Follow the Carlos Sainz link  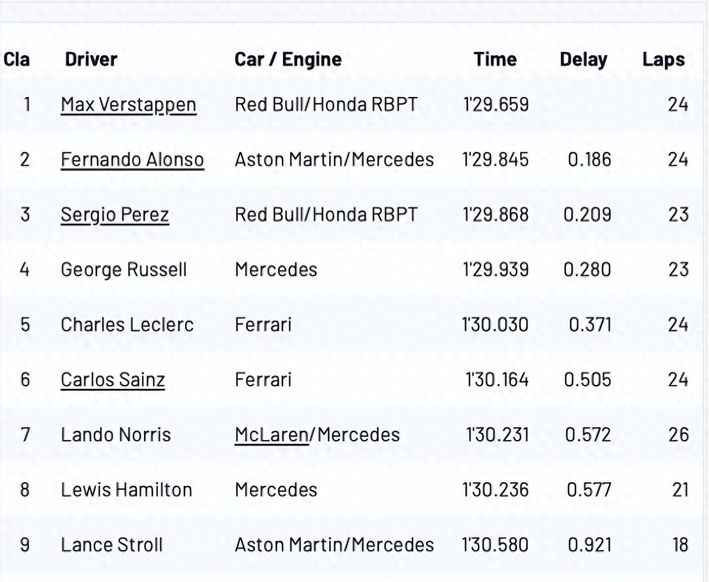tap(112, 379)
